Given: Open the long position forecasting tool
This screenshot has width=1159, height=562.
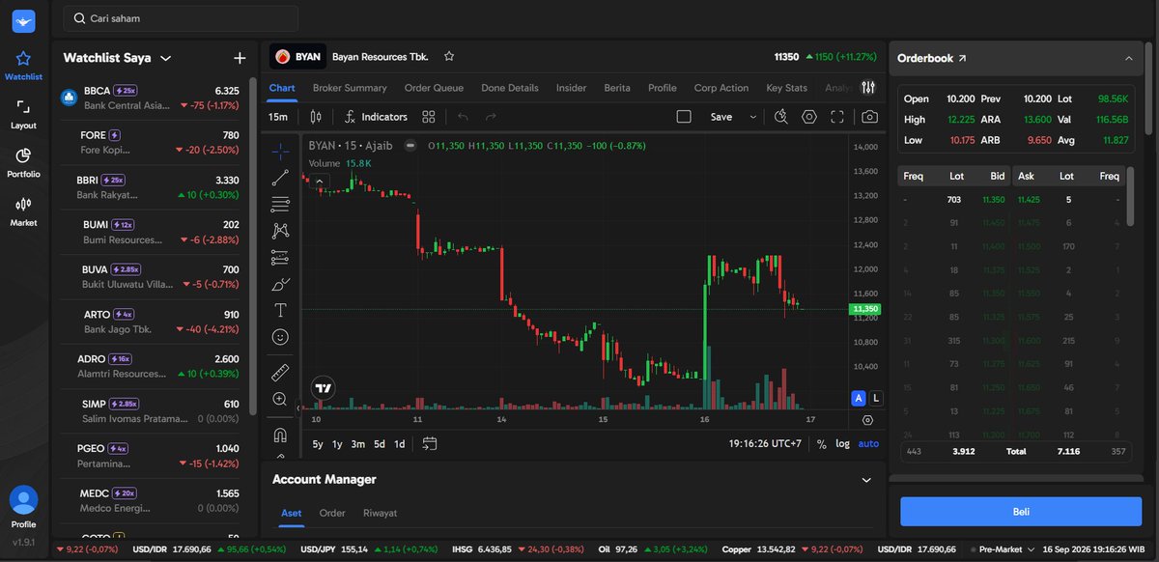Looking at the screenshot, I should (280, 257).
